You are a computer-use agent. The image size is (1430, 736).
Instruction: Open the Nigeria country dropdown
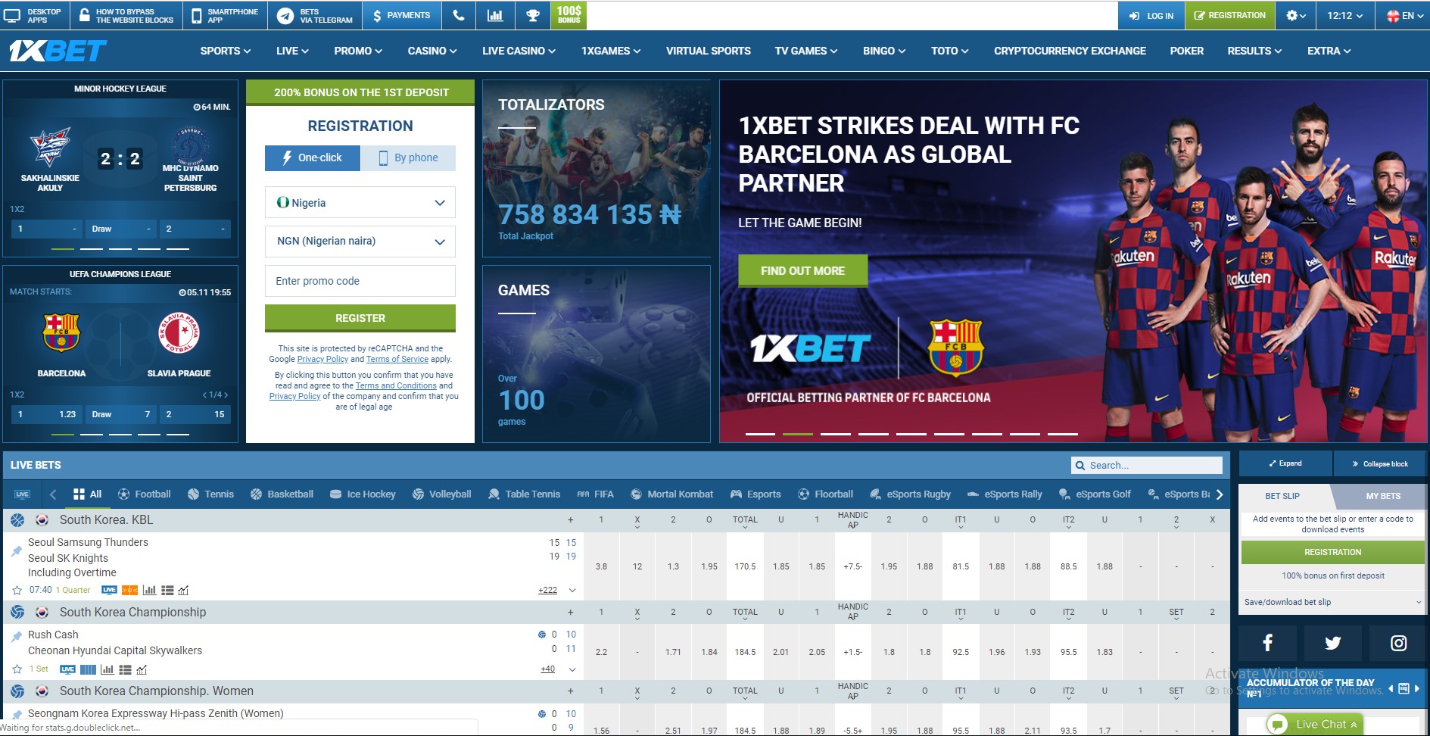(x=360, y=202)
